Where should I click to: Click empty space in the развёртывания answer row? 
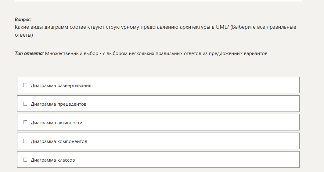[195, 85]
